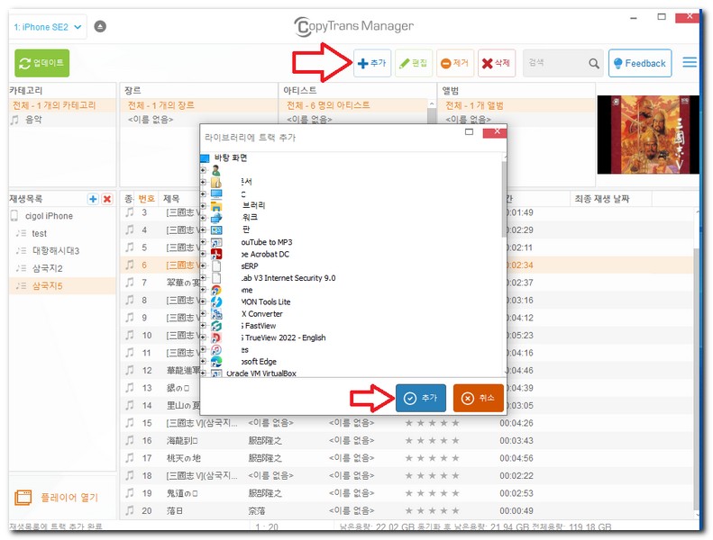Image resolution: width=713 pixels, height=540 pixels.
Task: Click the green 업데이트 sync button
Action: pyautogui.click(x=41, y=63)
